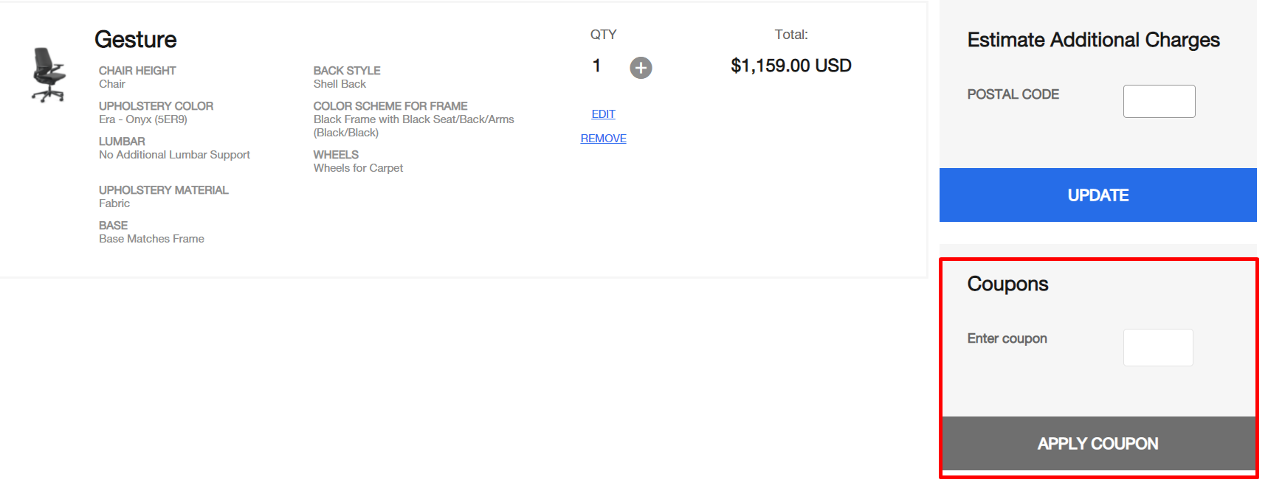Click the Enter coupon label
Screen dimensions: 1268x488
click(1007, 338)
